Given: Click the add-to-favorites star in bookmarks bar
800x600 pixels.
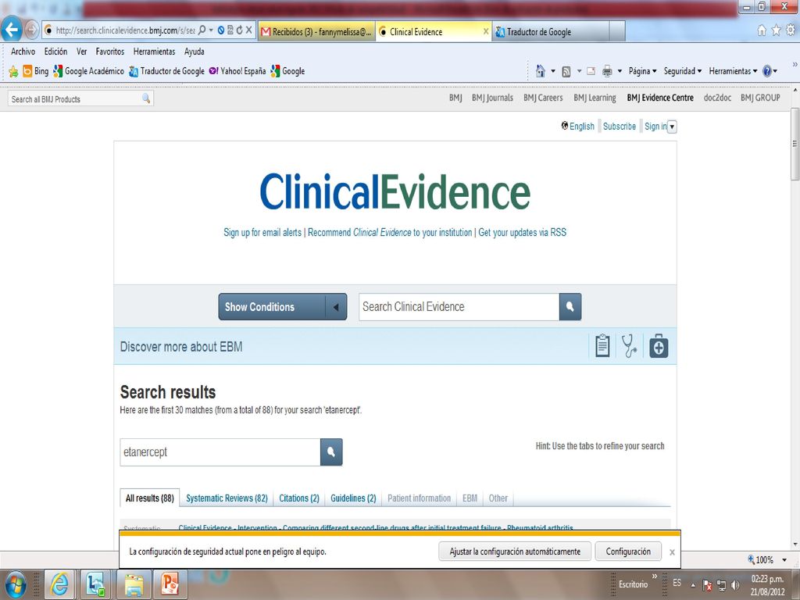Looking at the screenshot, I should pyautogui.click(x=13, y=71).
